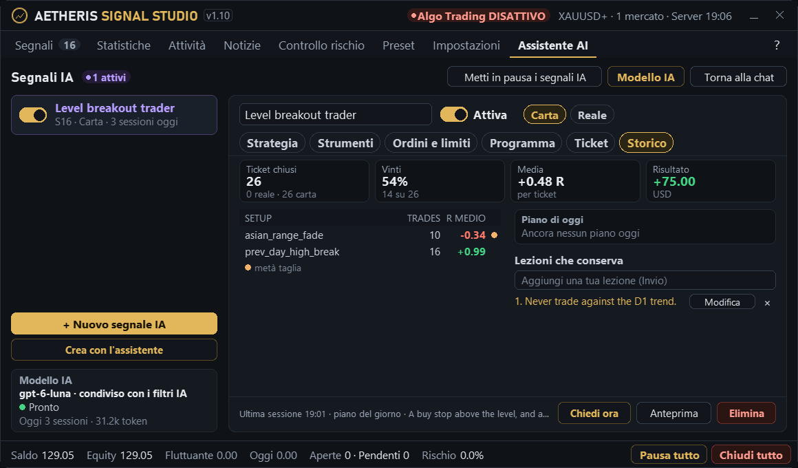Image resolution: width=798 pixels, height=468 pixels.
Task: Focus the Aggiungi una tua lezione field
Action: point(645,281)
